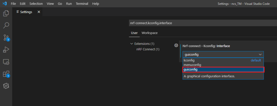Open the Terminal menu
The height and width of the screenshot is (106, 277).
coord(82,4)
